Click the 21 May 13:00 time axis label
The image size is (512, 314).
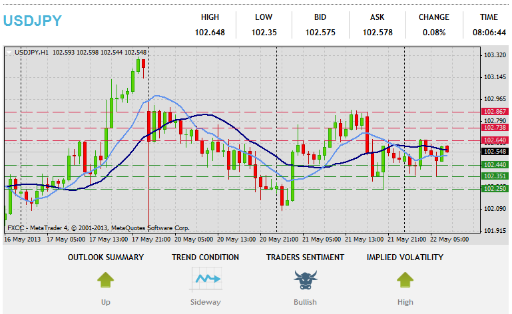click(364, 239)
